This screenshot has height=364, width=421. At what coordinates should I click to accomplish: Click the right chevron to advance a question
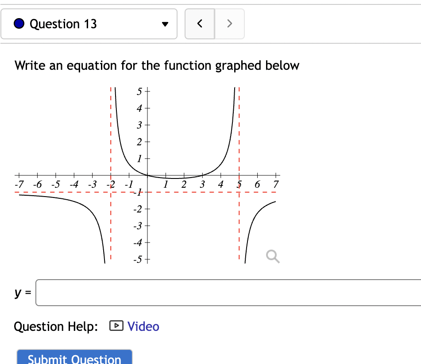pos(229,24)
